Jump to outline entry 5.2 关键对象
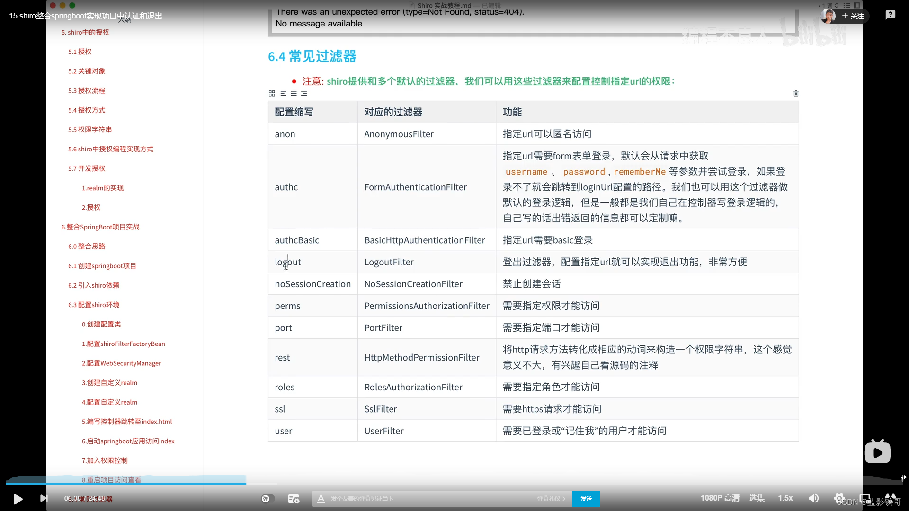The image size is (909, 511). click(87, 71)
